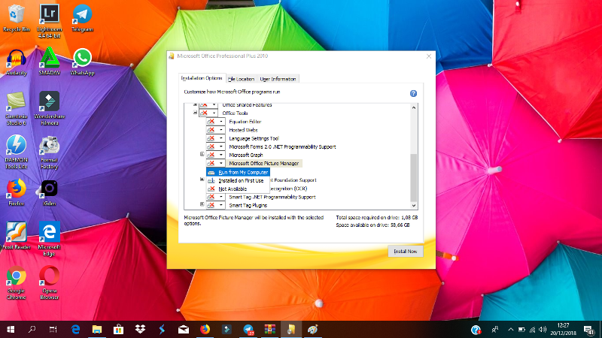The image size is (602, 338).
Task: Click the blue help icon in the installer
Action: tap(413, 93)
